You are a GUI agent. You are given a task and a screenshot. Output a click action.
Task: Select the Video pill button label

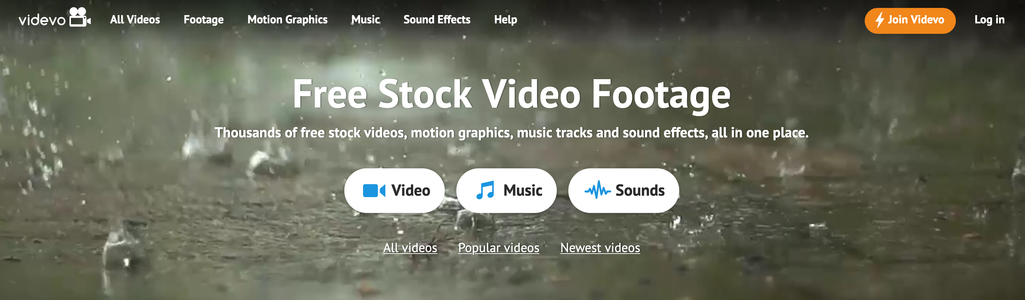pyautogui.click(x=410, y=191)
